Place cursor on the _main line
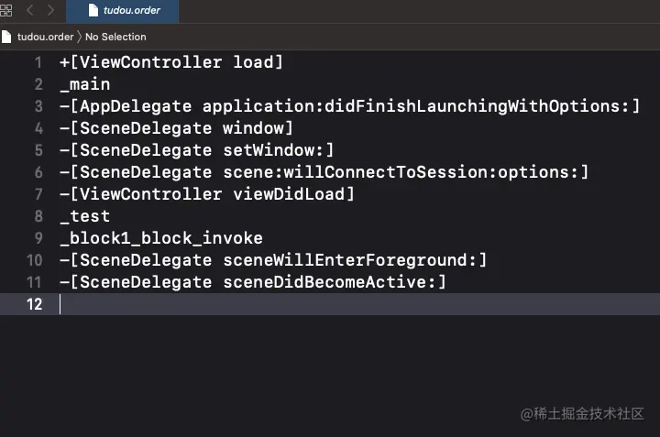The image size is (660, 437). [84, 84]
